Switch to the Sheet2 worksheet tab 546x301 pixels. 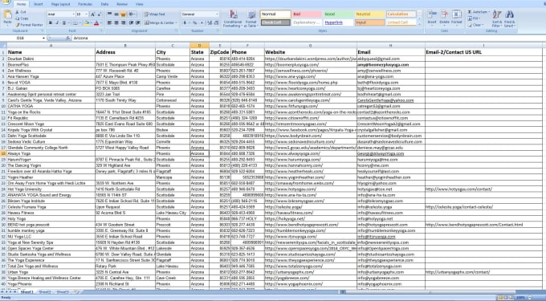click(x=45, y=292)
